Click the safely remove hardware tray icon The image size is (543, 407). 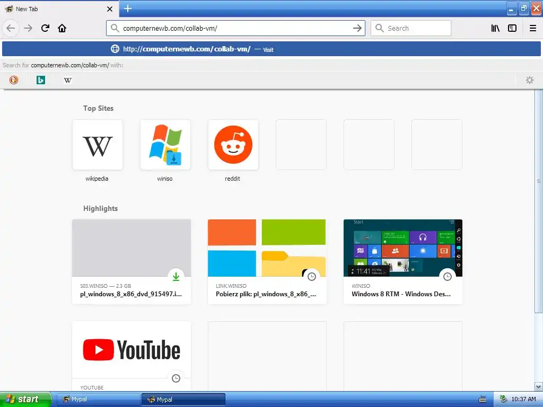pyautogui.click(x=504, y=399)
